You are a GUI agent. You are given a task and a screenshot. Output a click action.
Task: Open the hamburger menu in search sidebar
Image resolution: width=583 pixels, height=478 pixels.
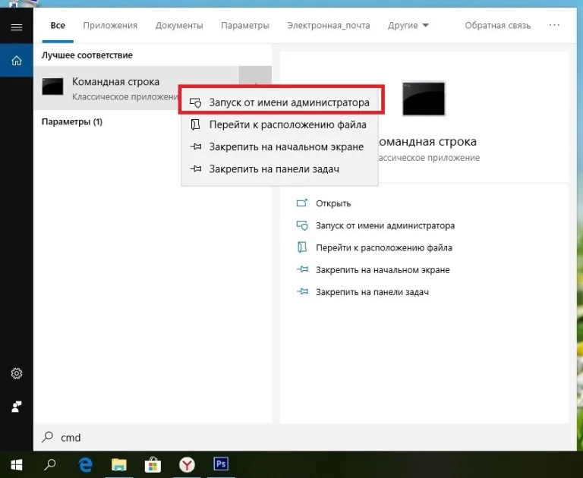[x=17, y=27]
